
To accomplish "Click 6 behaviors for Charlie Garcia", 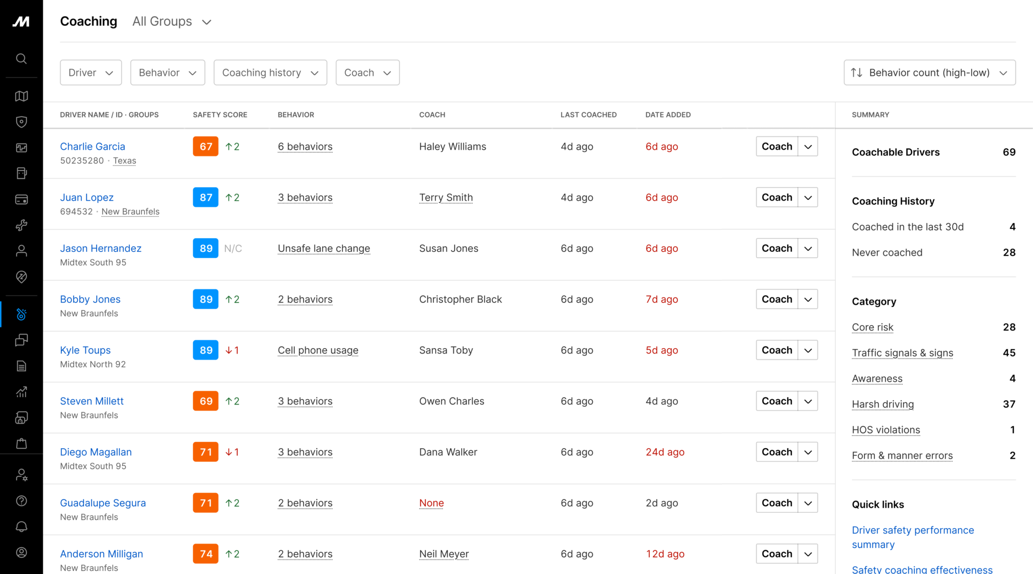I will (x=305, y=147).
